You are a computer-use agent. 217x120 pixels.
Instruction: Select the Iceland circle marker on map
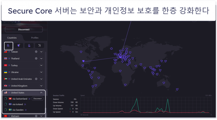point(111,48)
